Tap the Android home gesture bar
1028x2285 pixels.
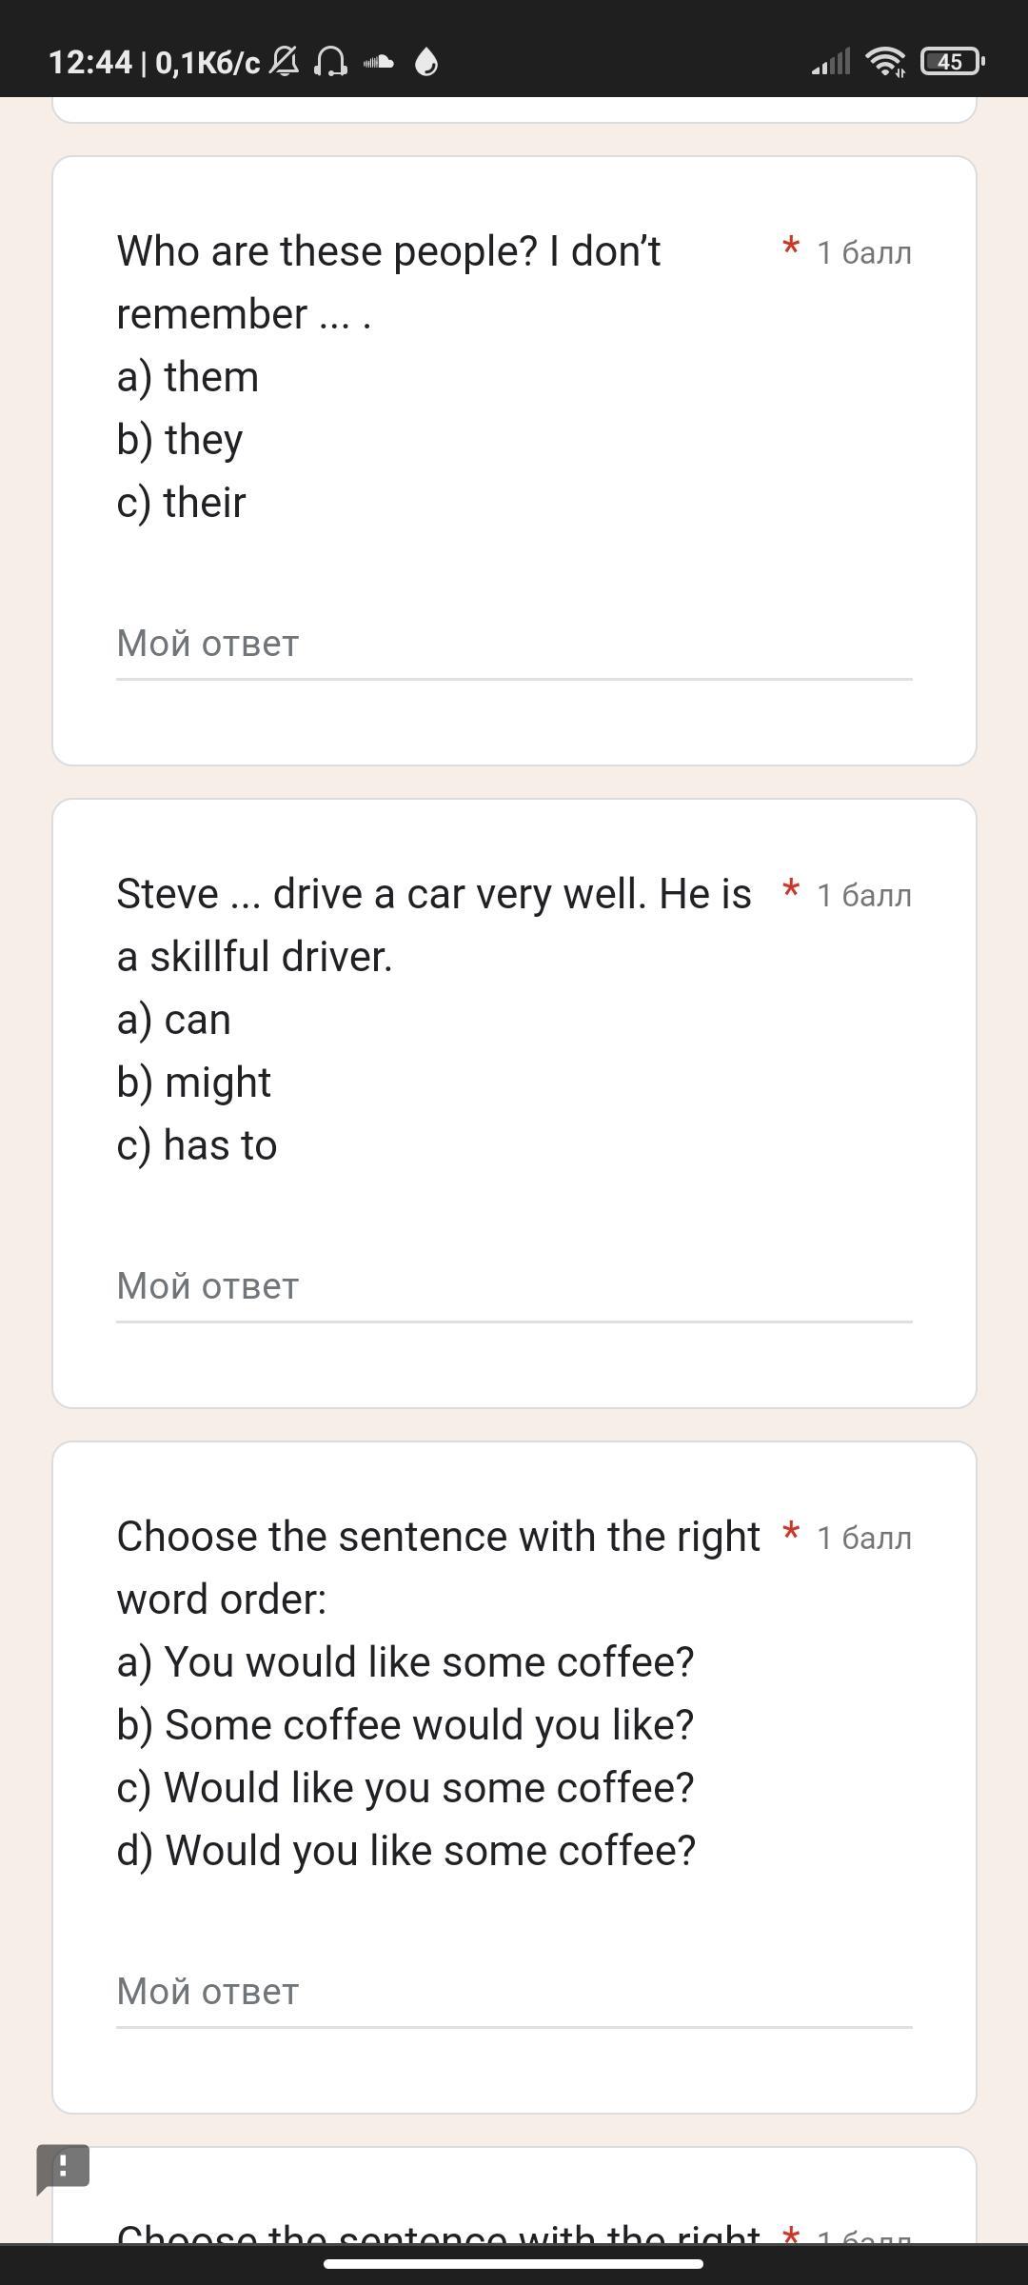514,2264
